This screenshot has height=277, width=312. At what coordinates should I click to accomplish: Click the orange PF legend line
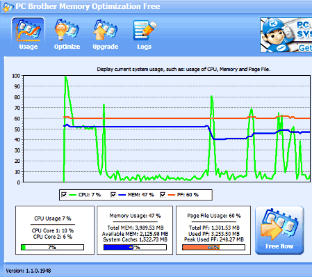pos(171,195)
